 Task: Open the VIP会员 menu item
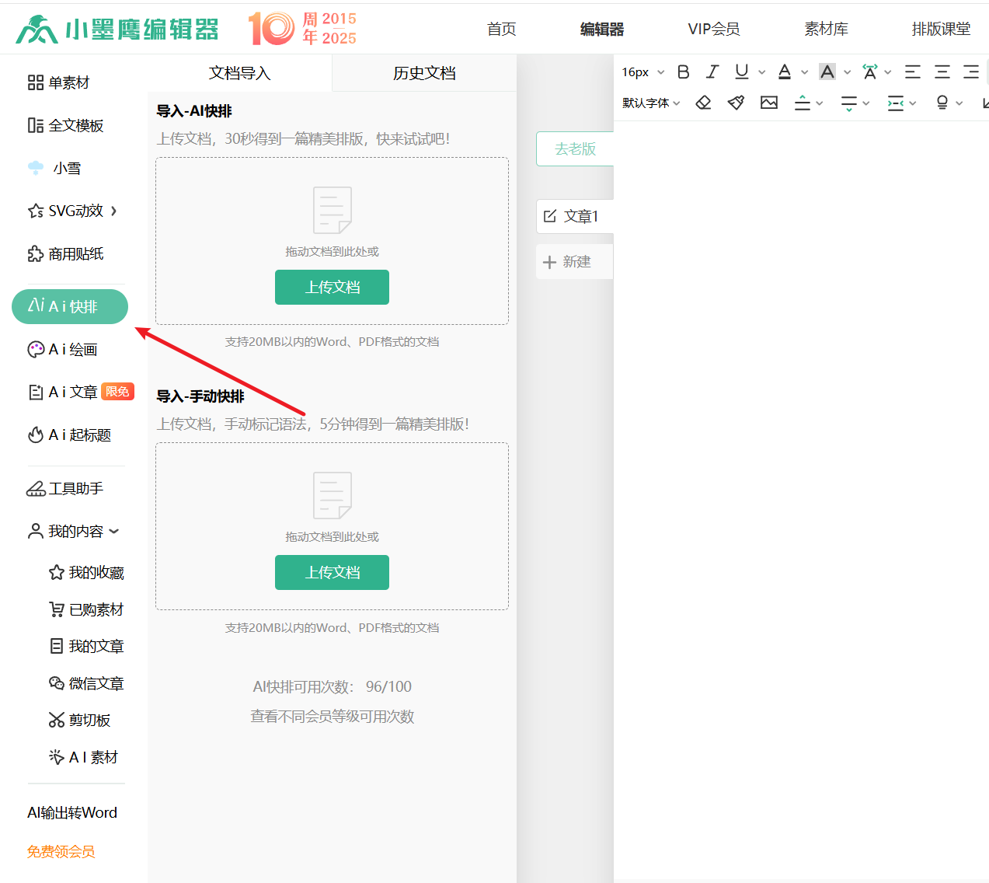point(713,30)
